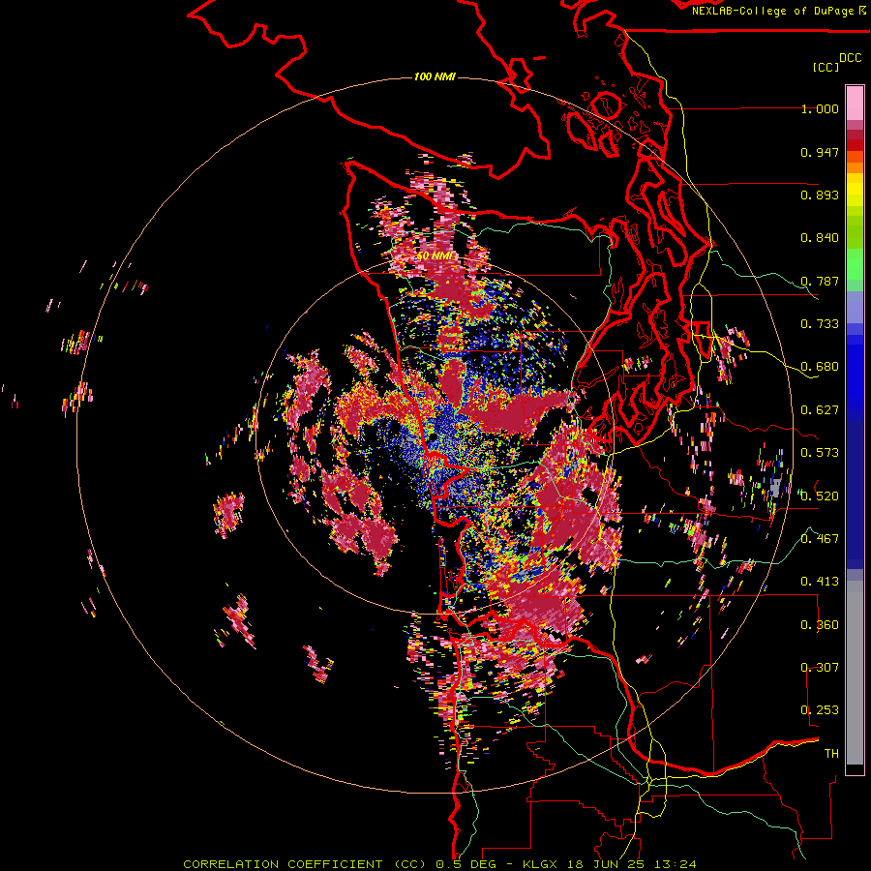Click the 1.000 color scale value
The width and height of the screenshot is (871, 871).
pos(820,108)
